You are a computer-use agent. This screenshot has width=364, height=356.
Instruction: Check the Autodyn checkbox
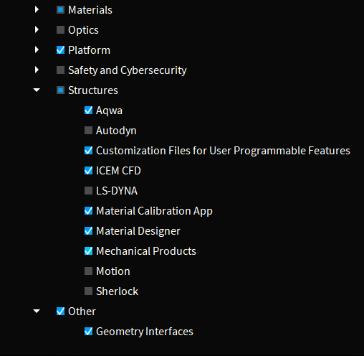[x=88, y=131]
